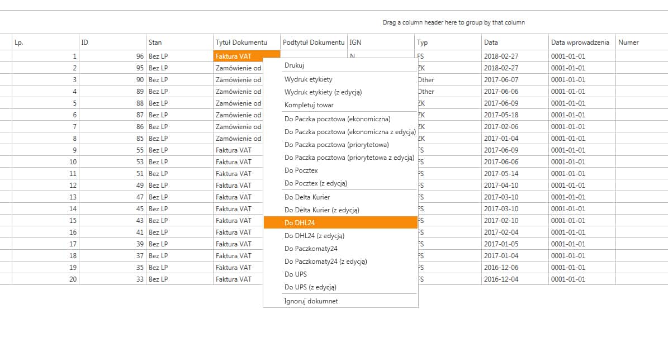Click Tytuł Dokumentu column header
Screen dimensions: 668x347
tap(247, 42)
